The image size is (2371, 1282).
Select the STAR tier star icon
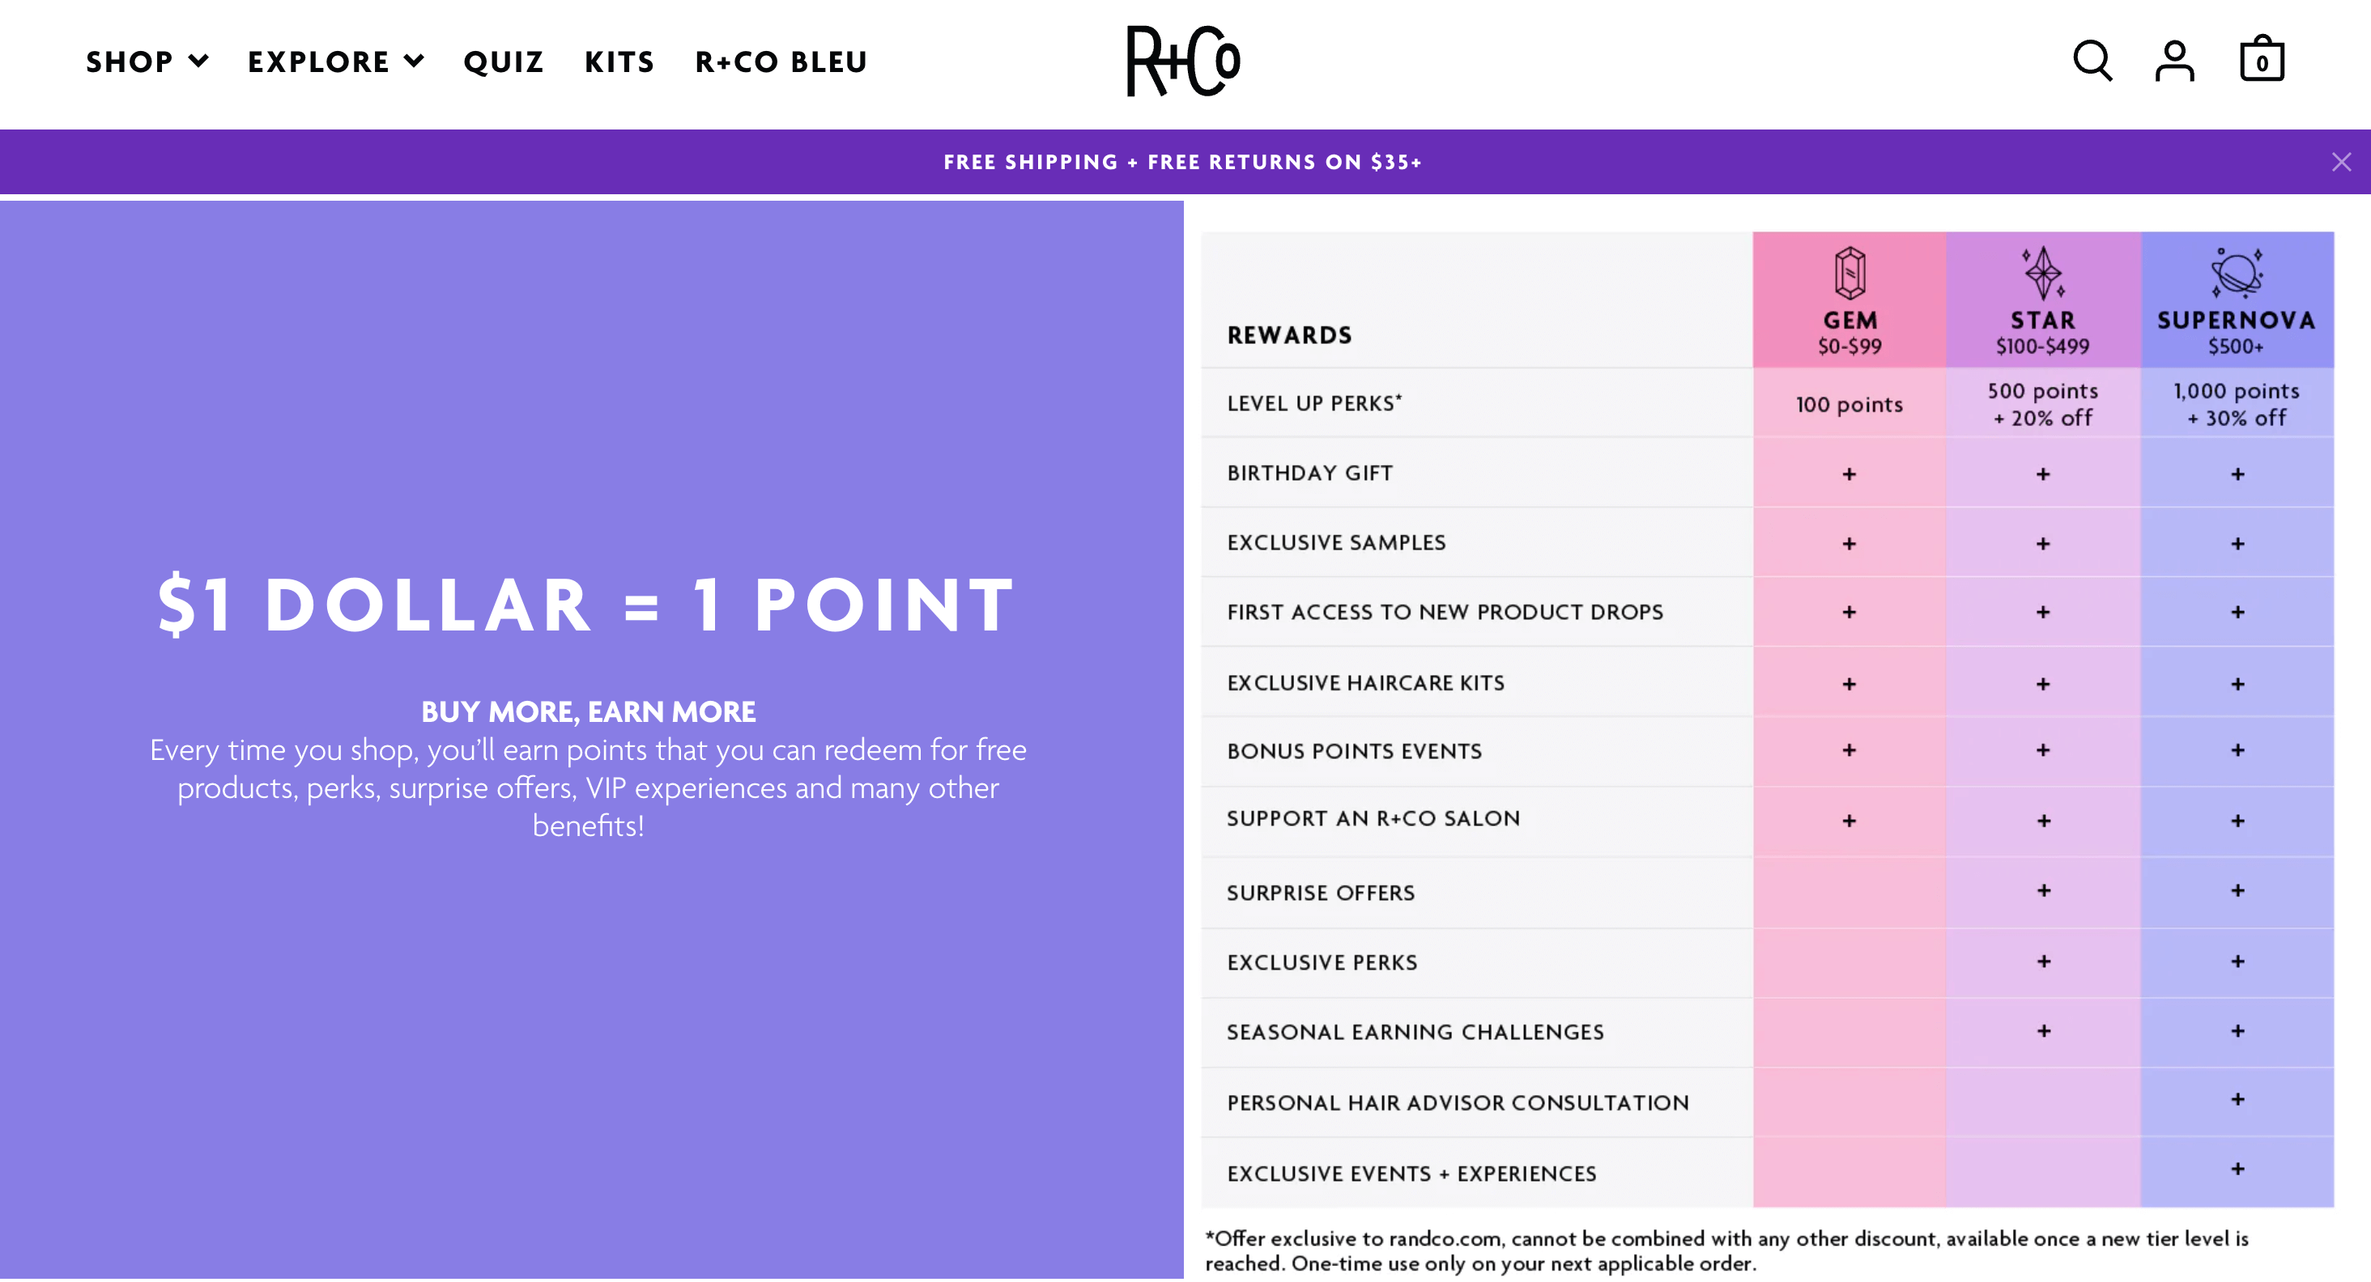(2043, 273)
